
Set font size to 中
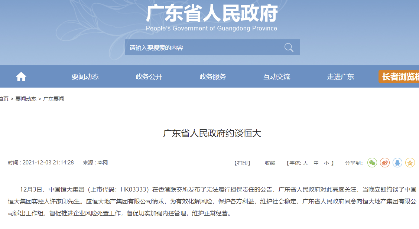pyautogui.click(x=316, y=163)
